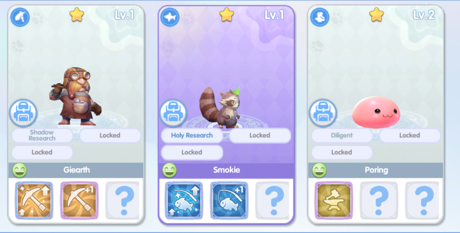Click Smokie's yellow star rating
This screenshot has width=460, height=233.
tap(227, 15)
